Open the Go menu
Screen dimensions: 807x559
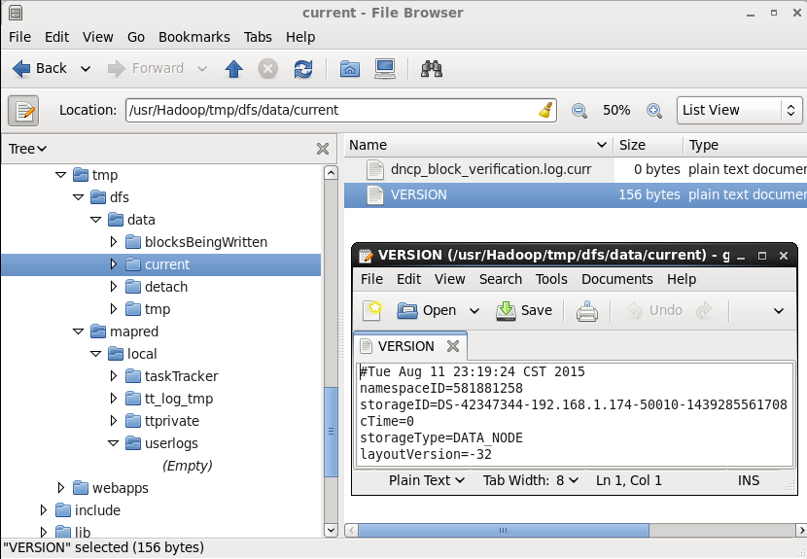[136, 37]
